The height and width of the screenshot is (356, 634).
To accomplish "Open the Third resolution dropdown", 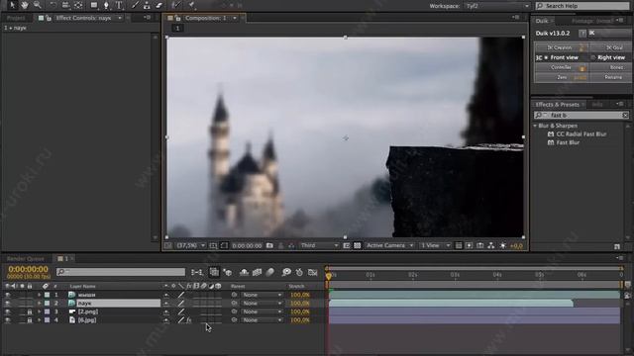I will pos(319,245).
